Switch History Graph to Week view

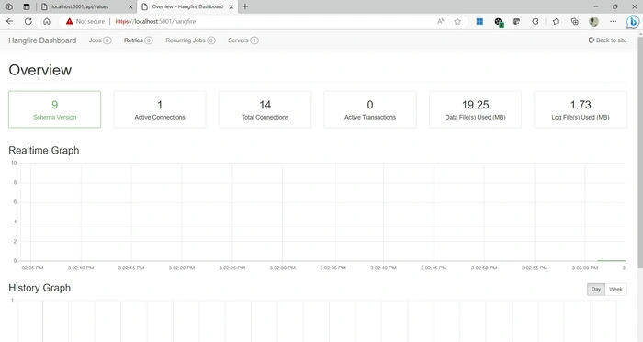point(615,289)
